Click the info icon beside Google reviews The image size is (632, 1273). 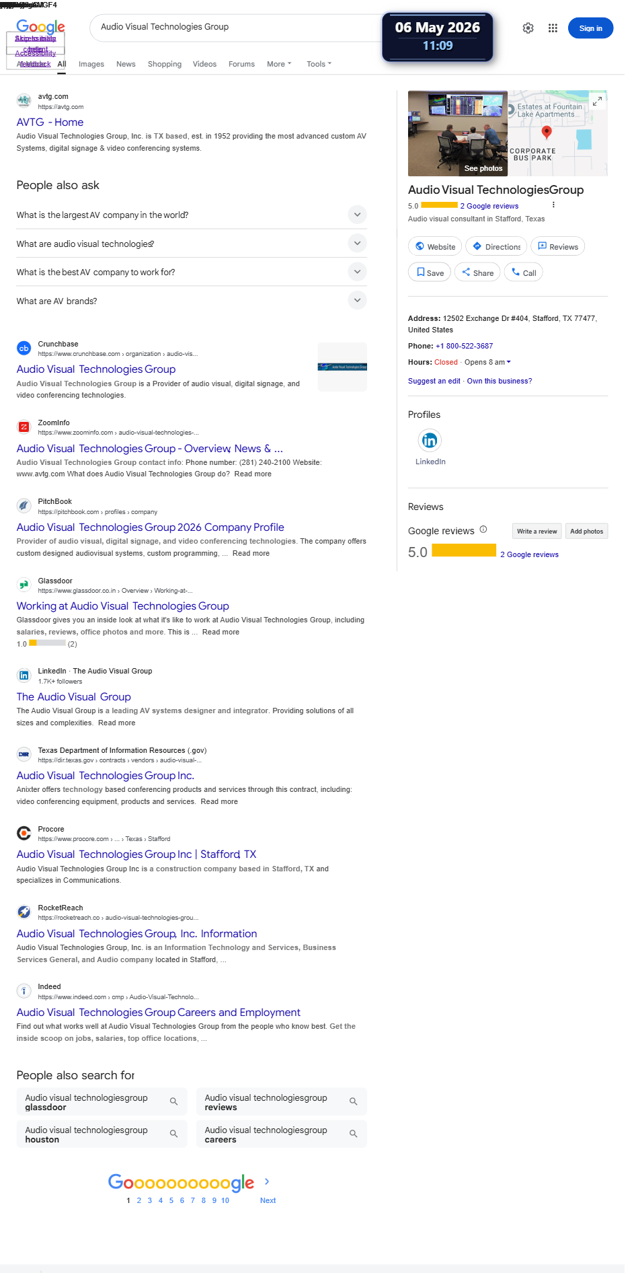click(x=483, y=530)
